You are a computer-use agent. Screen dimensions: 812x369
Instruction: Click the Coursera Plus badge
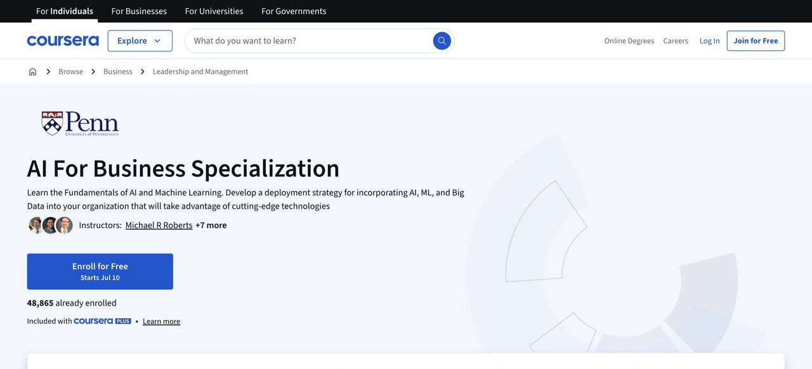102,321
